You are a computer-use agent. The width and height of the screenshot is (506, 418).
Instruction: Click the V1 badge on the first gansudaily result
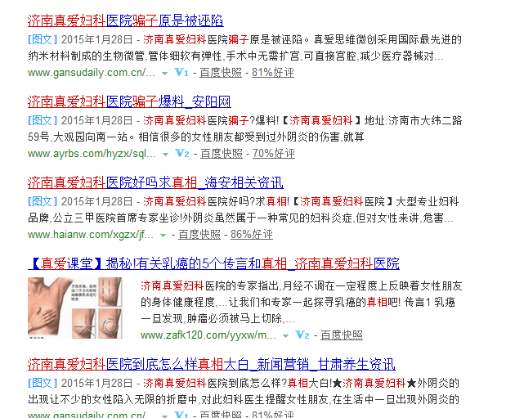[181, 72]
